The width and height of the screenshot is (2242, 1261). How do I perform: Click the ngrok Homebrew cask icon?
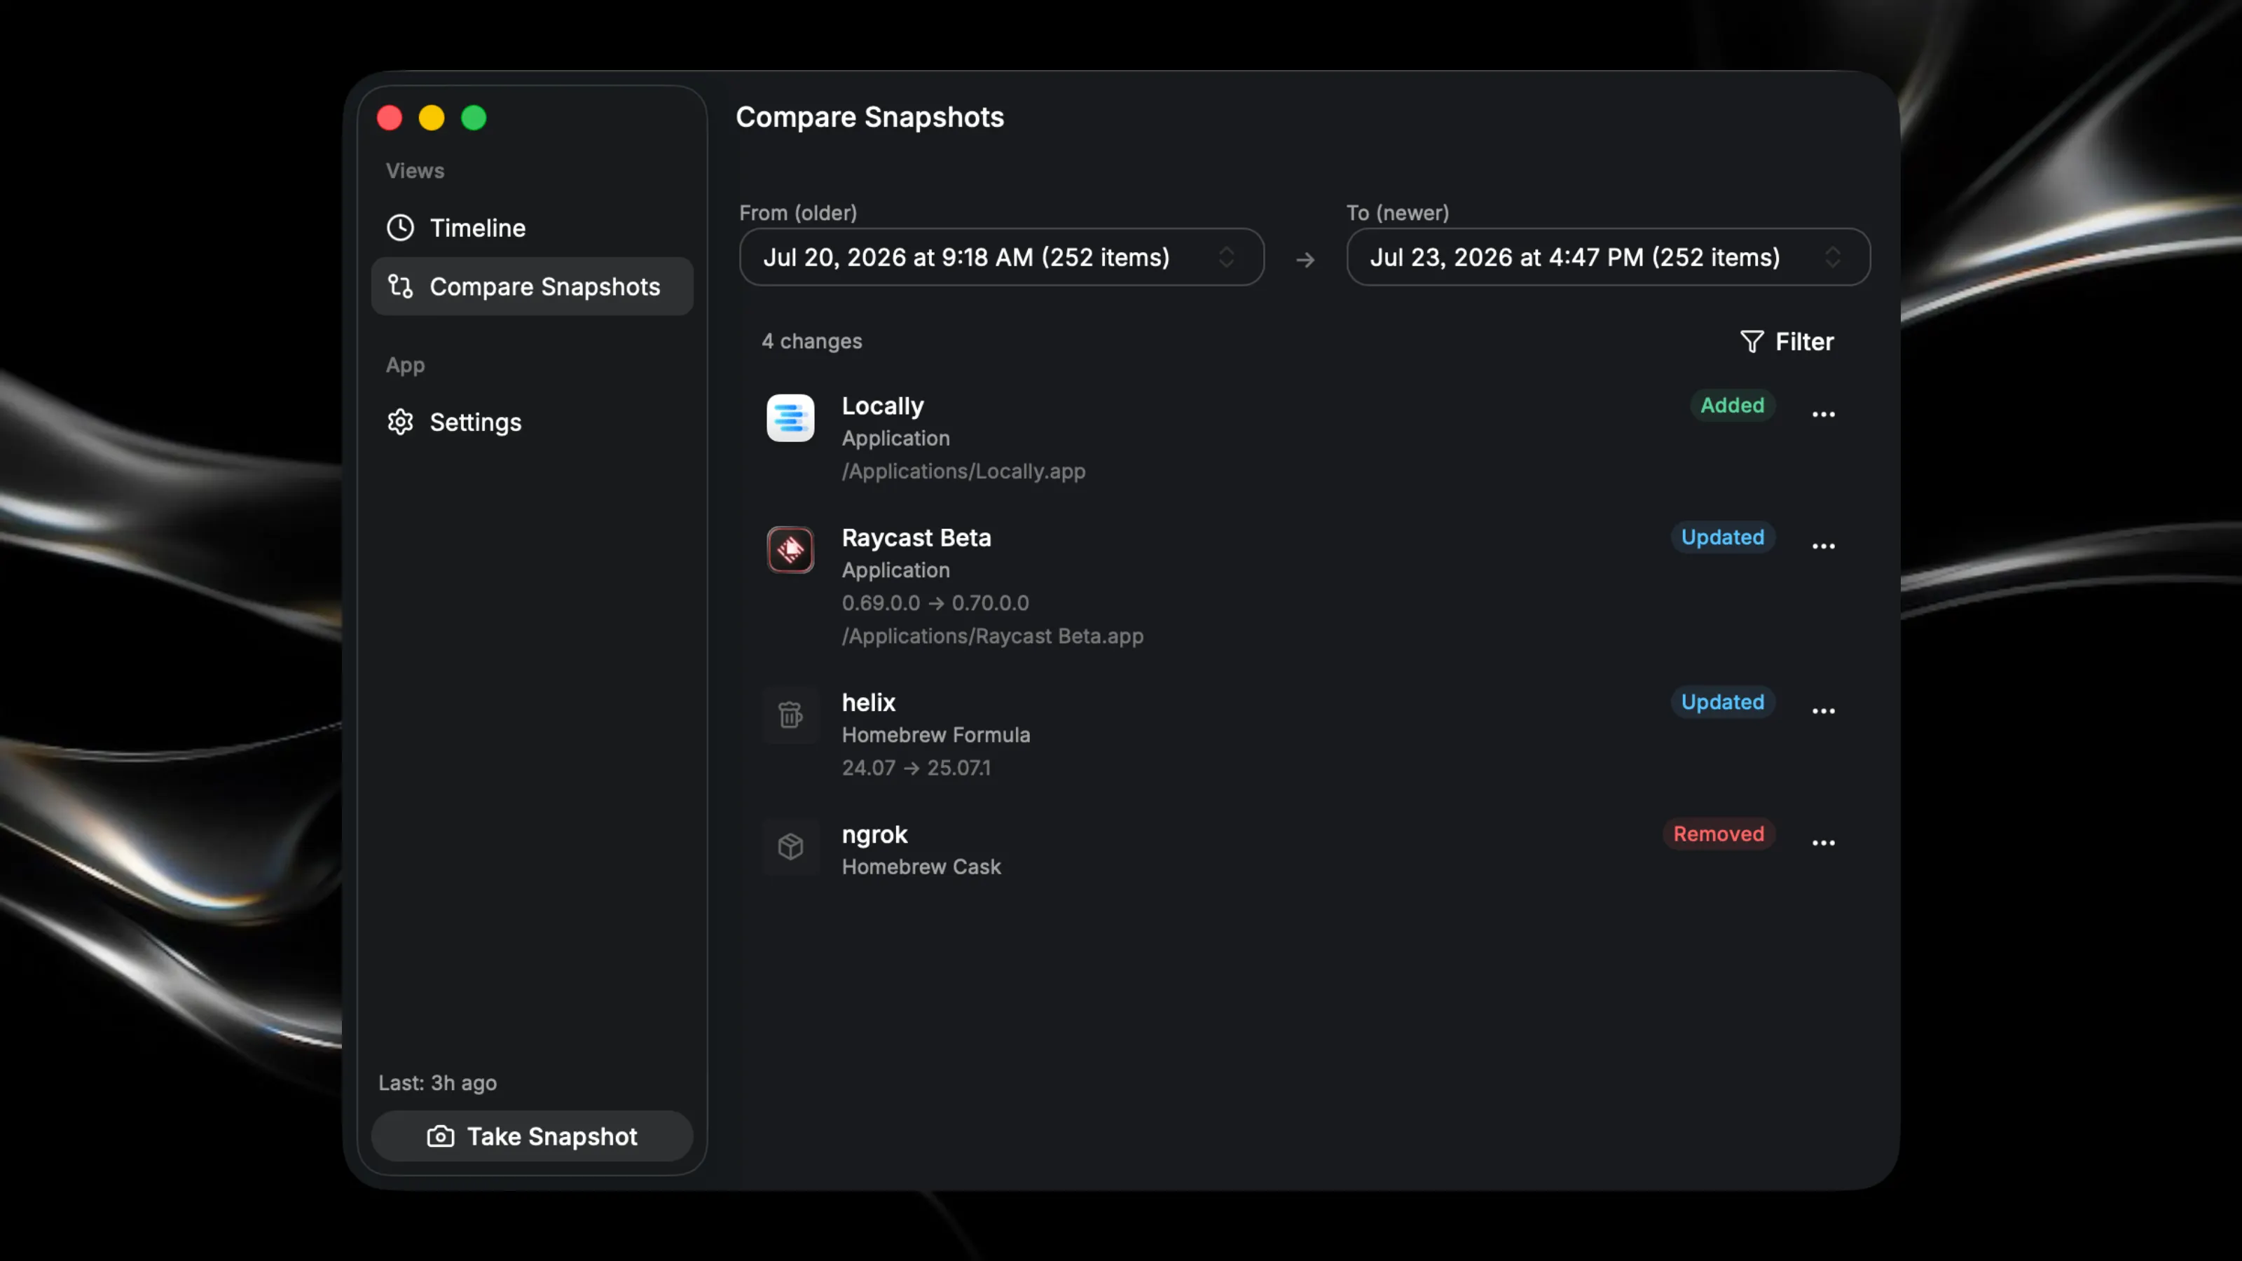[790, 847]
